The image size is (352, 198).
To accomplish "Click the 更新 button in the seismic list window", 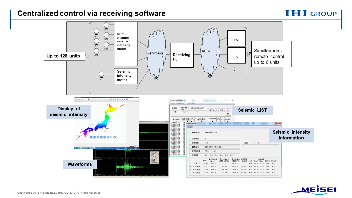I will click(227, 114).
